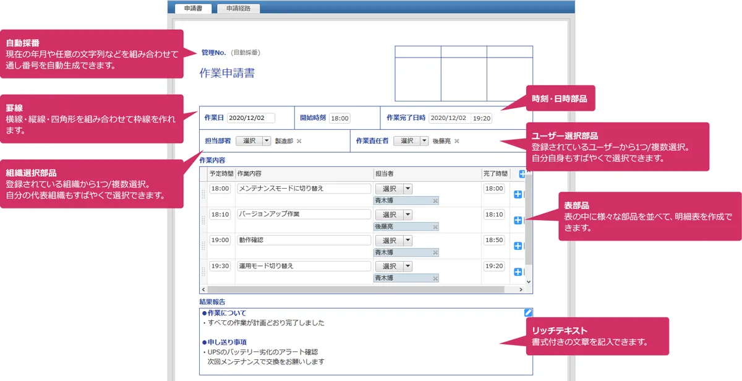
Task: Open 担当者 dropdown arrow in 動作確認 row
Action: click(x=407, y=240)
